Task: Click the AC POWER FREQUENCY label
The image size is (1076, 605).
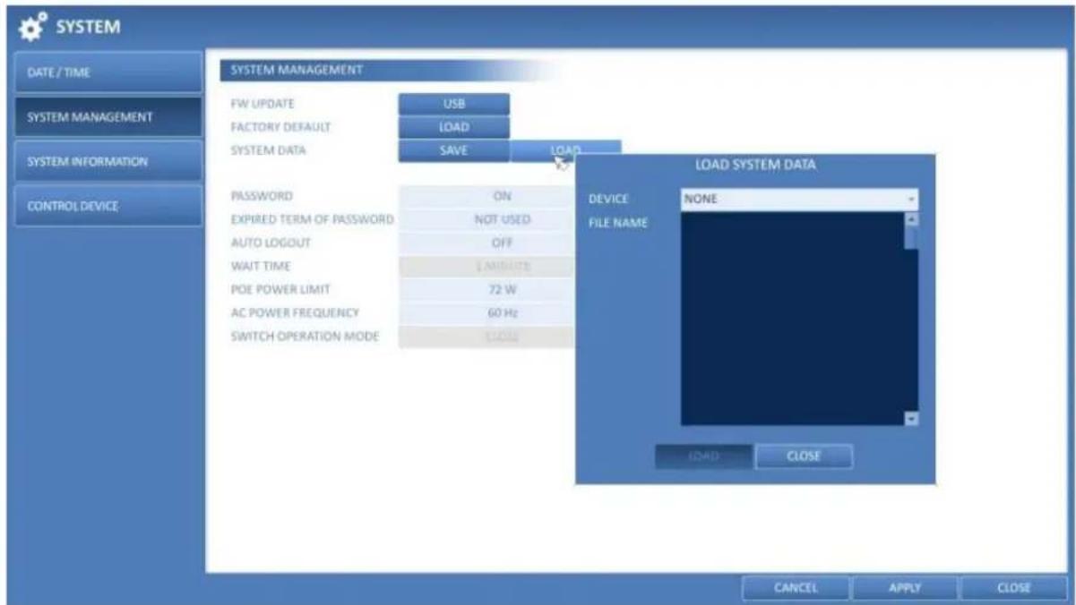Action: pos(294,312)
